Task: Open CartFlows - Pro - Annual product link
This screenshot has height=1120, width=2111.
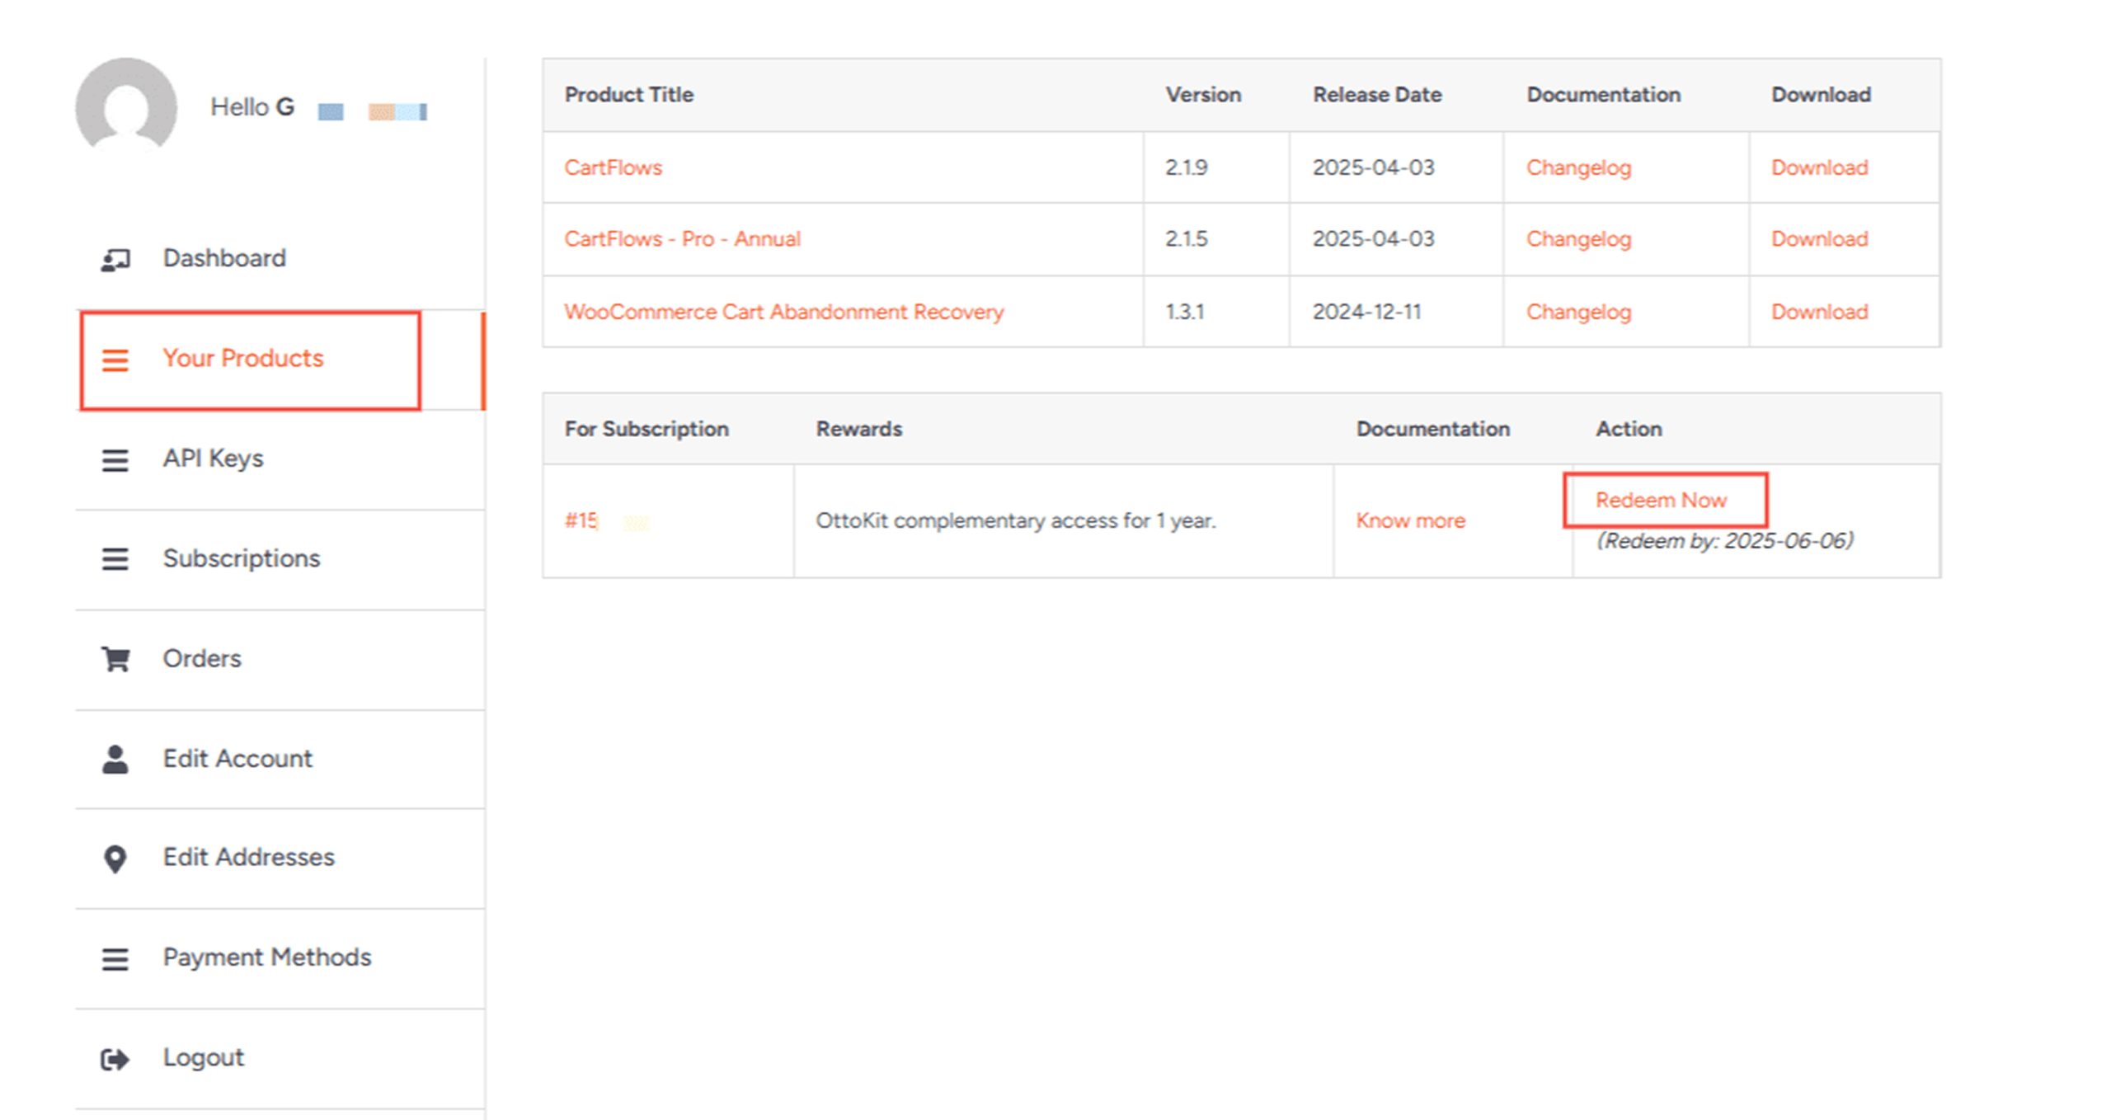Action: point(682,239)
